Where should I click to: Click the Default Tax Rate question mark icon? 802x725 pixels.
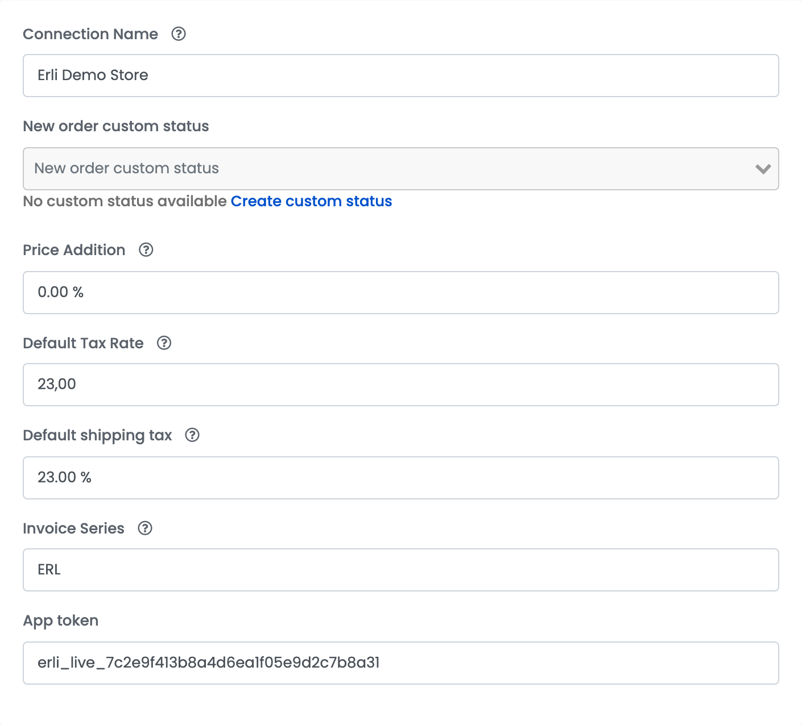tap(164, 343)
